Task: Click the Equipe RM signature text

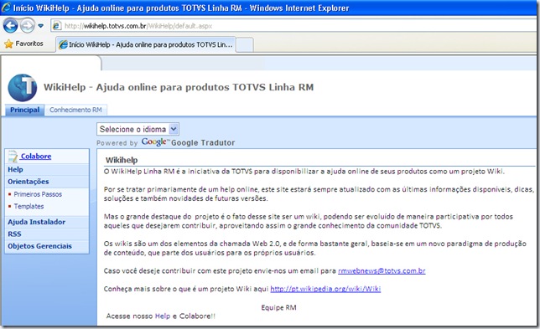Action: pyautogui.click(x=278, y=307)
